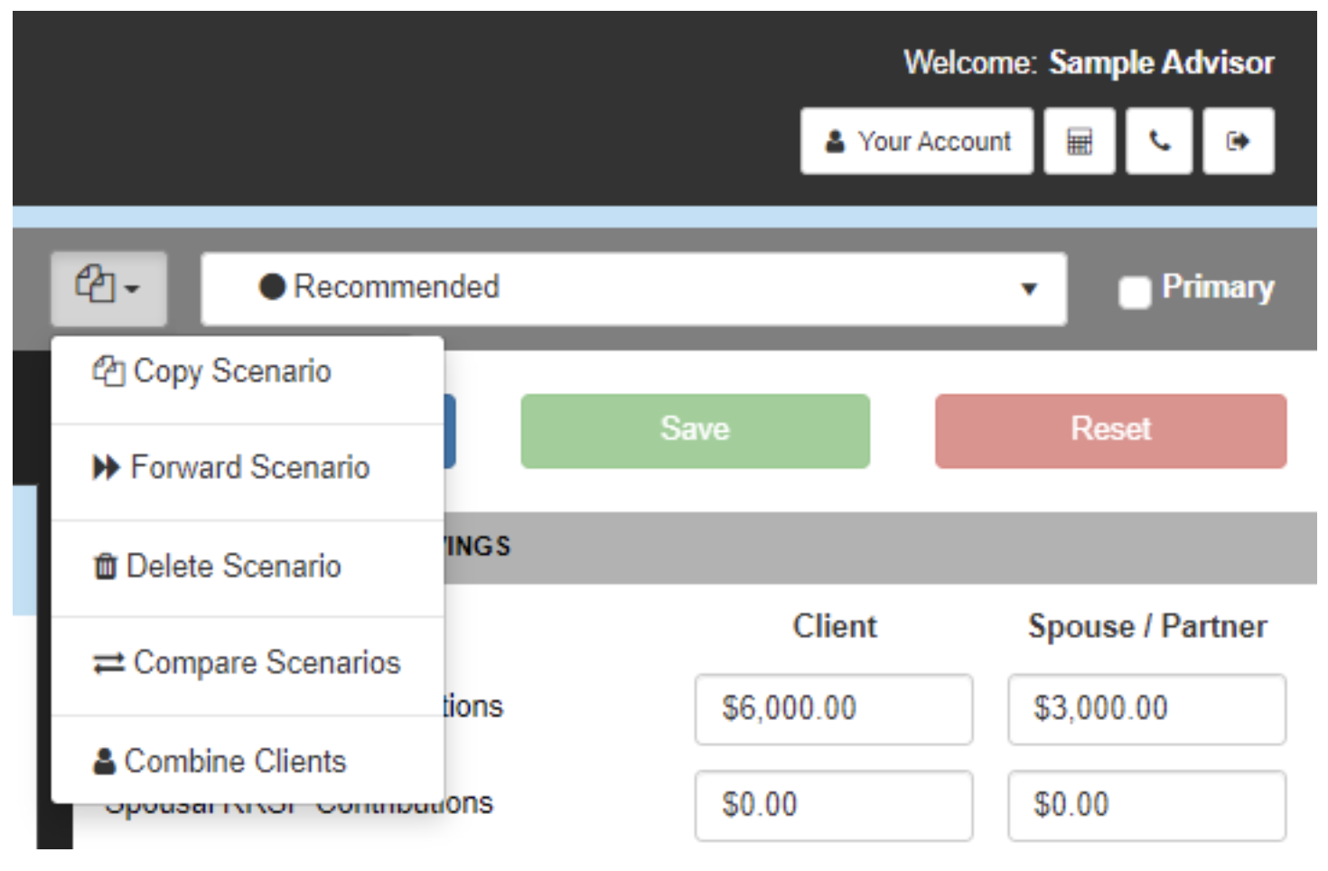1328x871 pixels.
Task: Click the Client $6,000.00 input field
Action: coord(833,708)
